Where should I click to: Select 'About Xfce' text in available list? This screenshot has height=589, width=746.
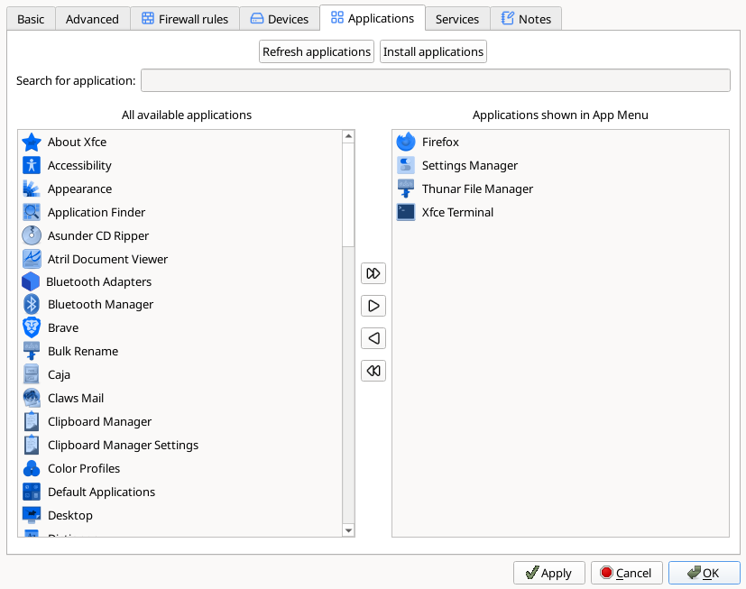(77, 142)
